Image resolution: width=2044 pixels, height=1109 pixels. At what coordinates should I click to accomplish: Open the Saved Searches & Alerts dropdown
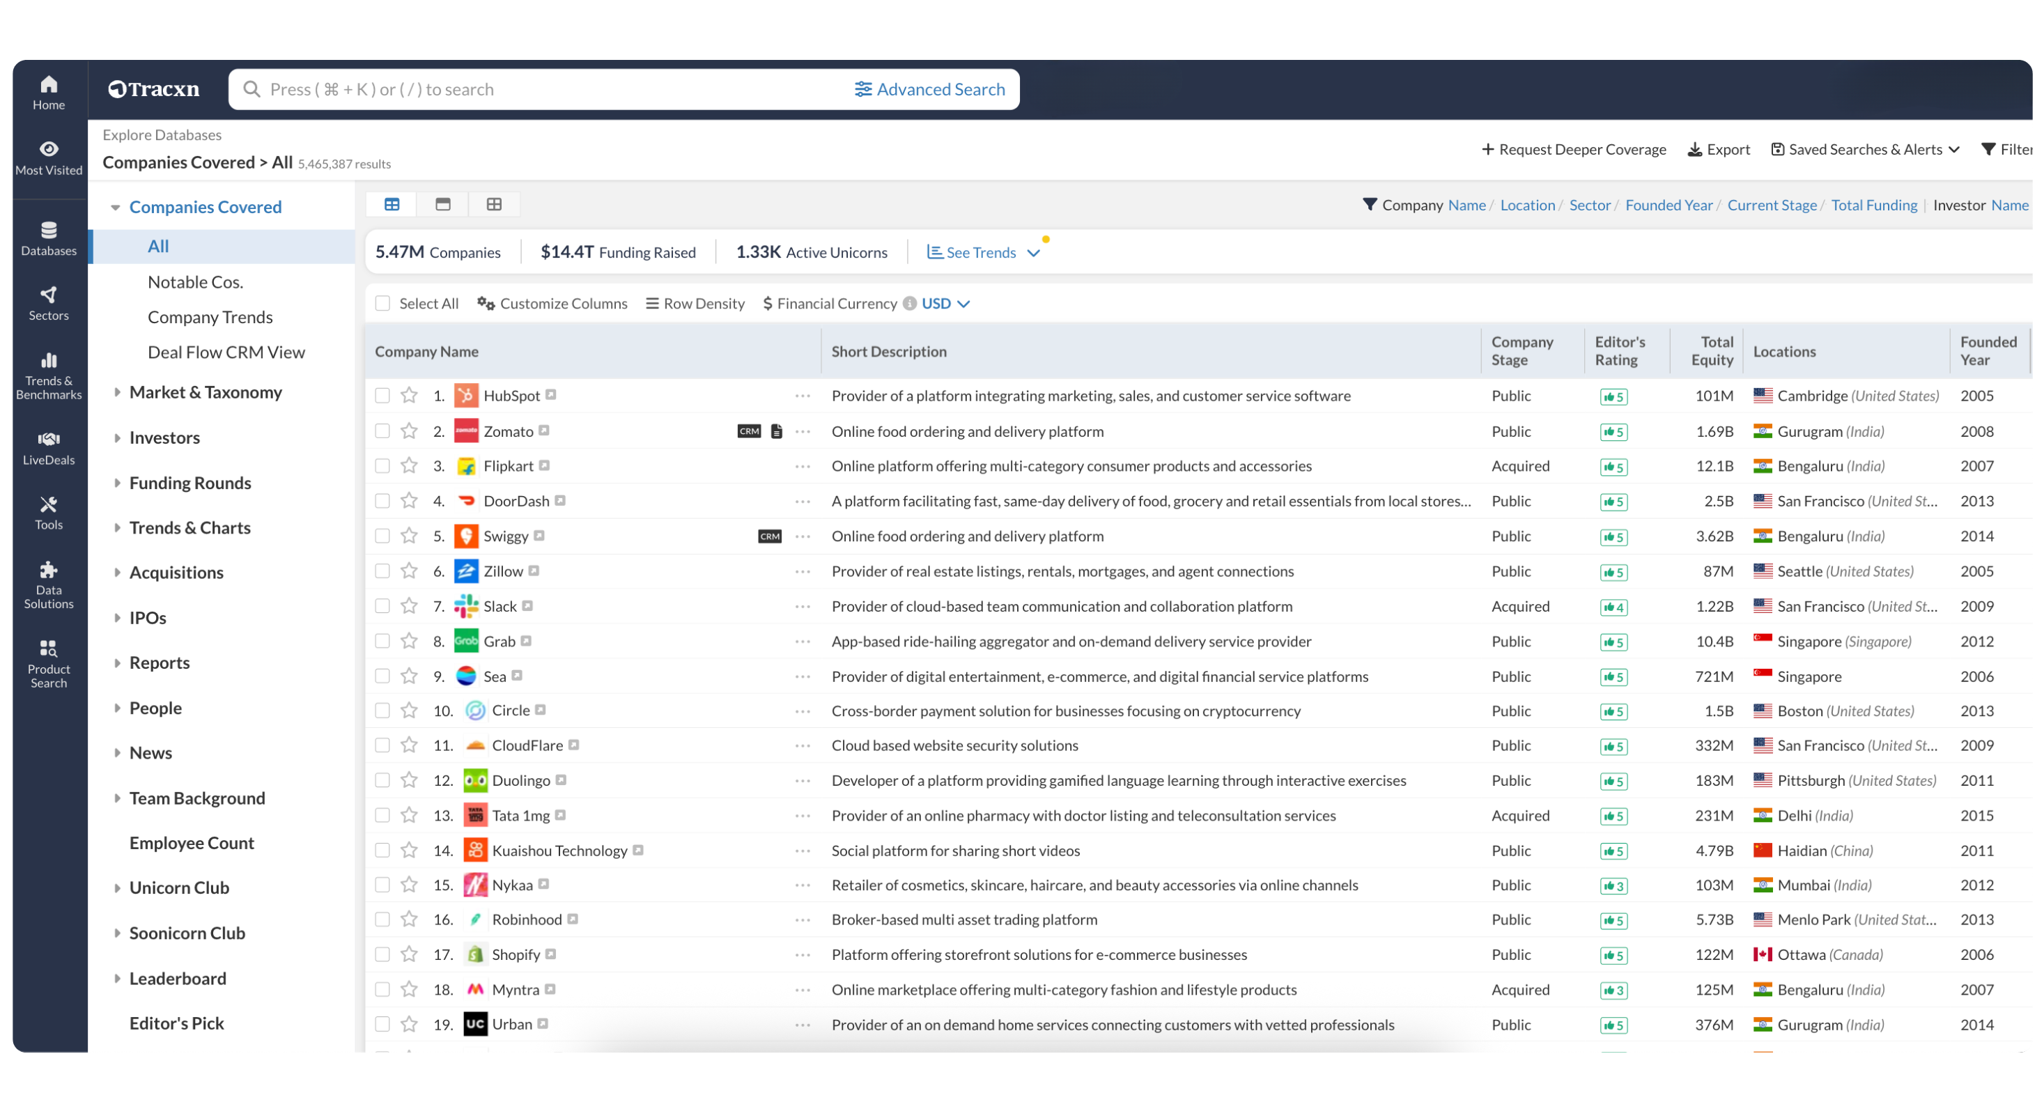(x=1865, y=149)
